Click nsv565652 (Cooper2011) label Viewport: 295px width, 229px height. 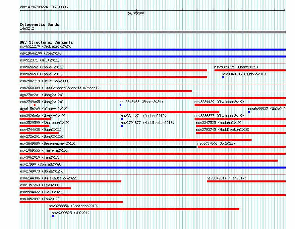point(42,67)
